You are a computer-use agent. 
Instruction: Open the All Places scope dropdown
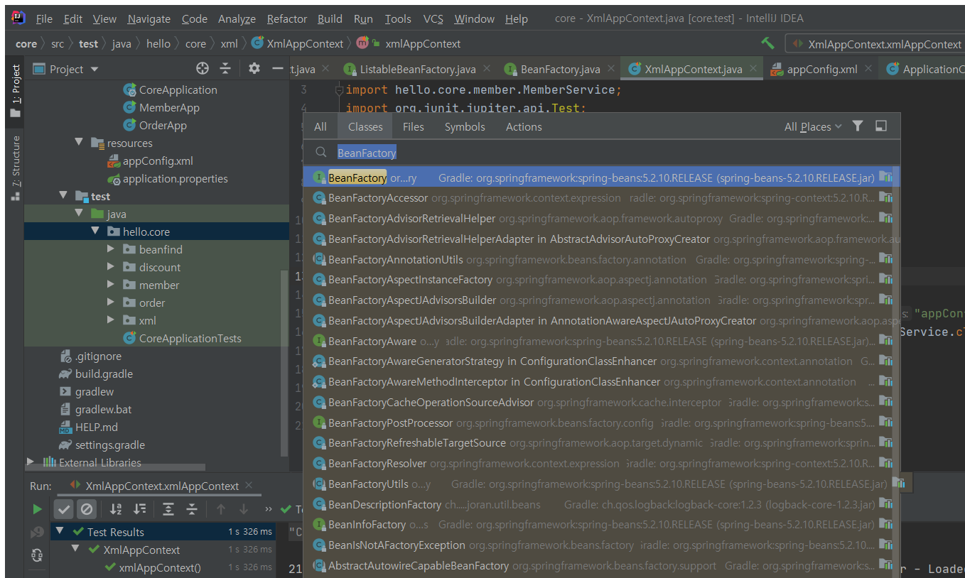813,126
